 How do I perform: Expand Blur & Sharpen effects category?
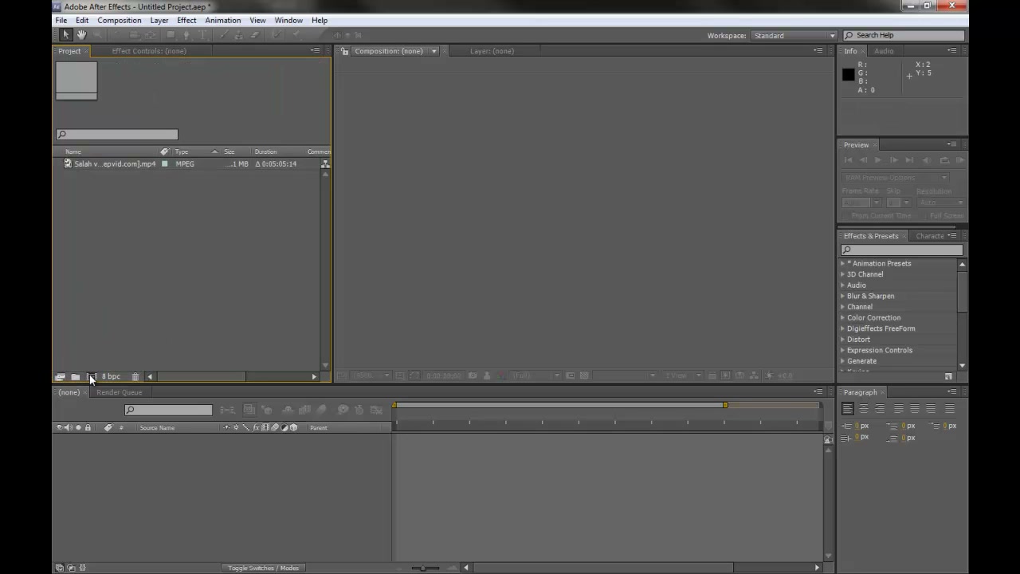(x=843, y=296)
